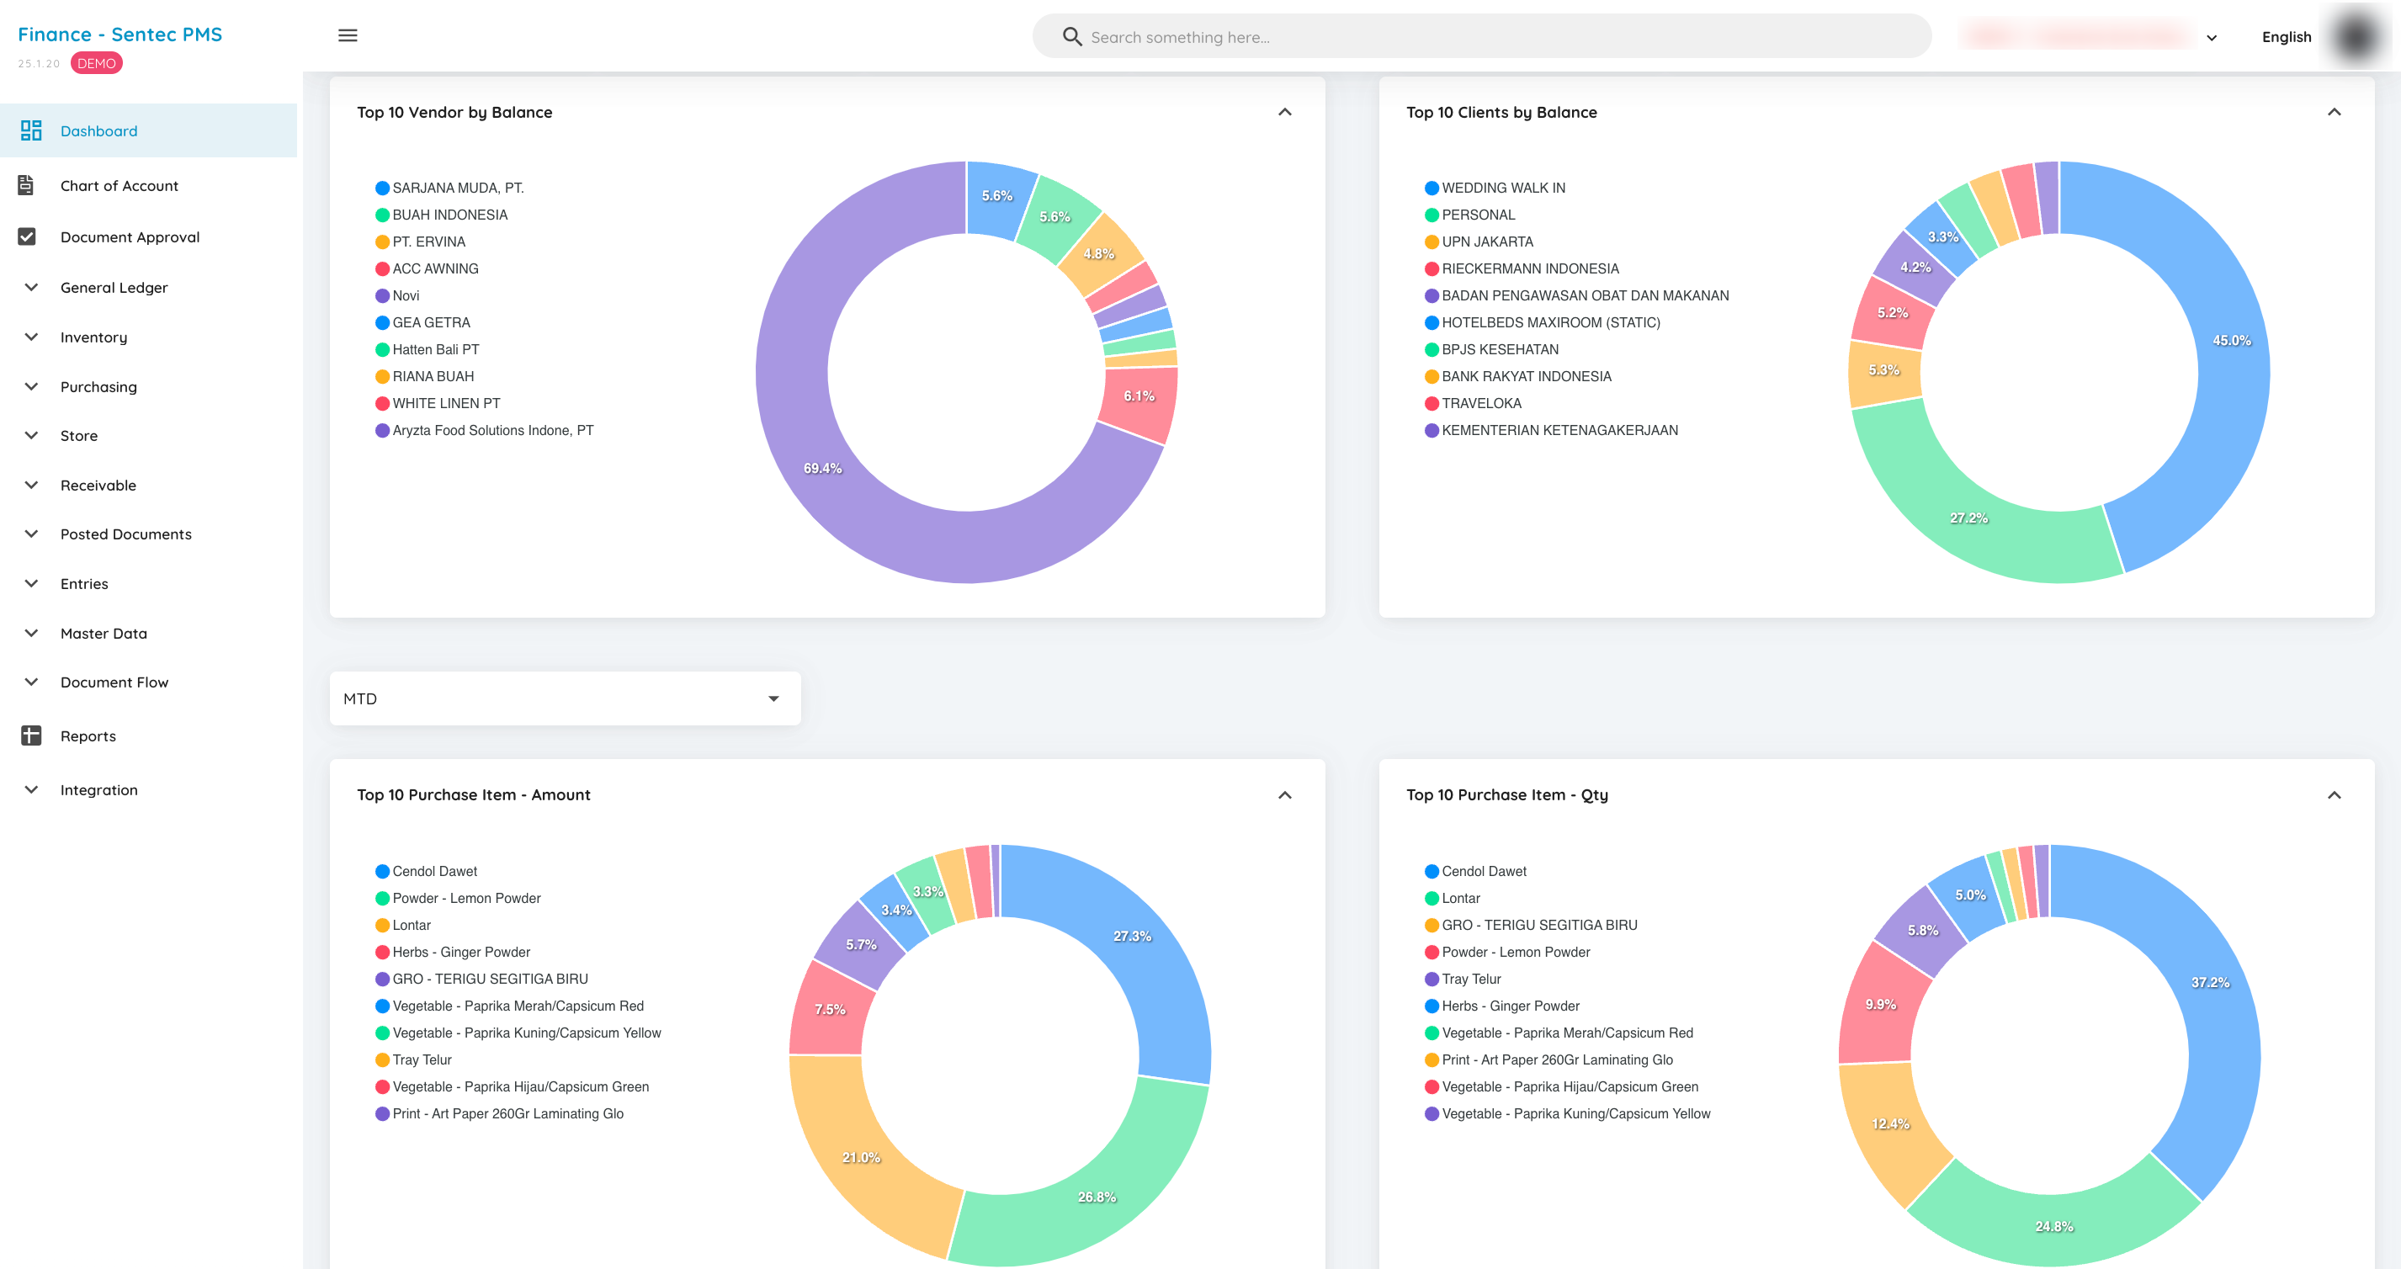
Task: Click the Chart of Account document icon
Action: tap(26, 185)
